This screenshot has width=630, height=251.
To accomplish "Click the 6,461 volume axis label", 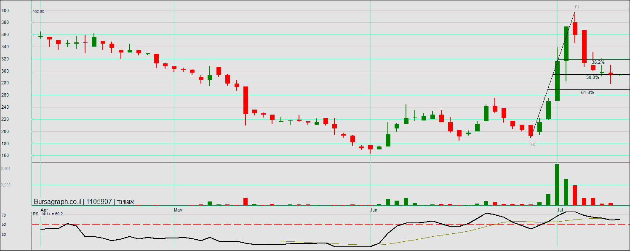I will coord(5,168).
